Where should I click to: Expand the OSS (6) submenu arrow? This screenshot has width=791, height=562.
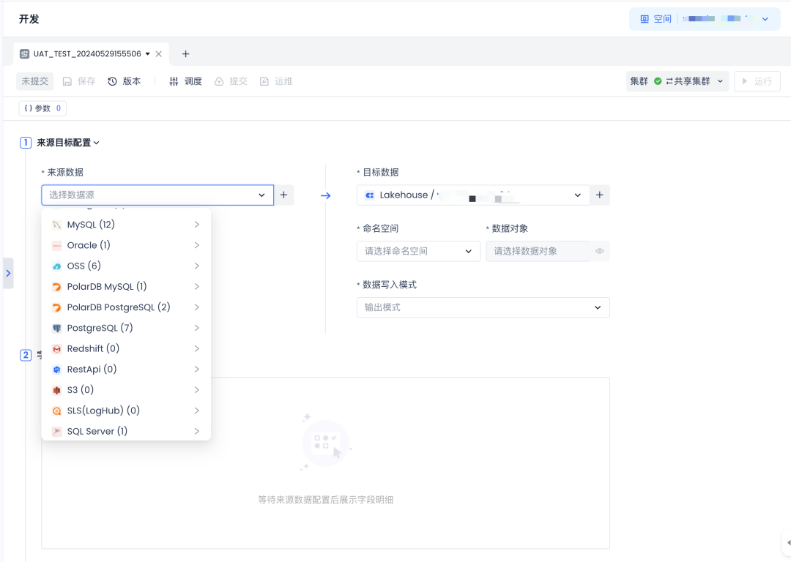pos(197,266)
